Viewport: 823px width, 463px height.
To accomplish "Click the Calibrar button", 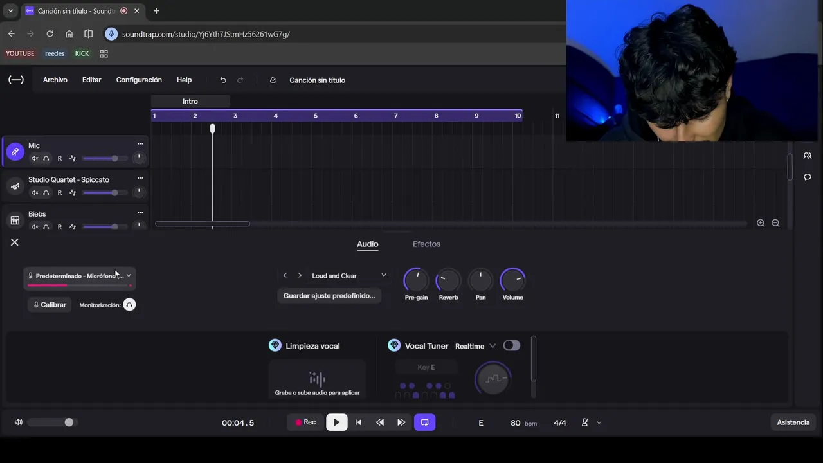I will click(50, 305).
